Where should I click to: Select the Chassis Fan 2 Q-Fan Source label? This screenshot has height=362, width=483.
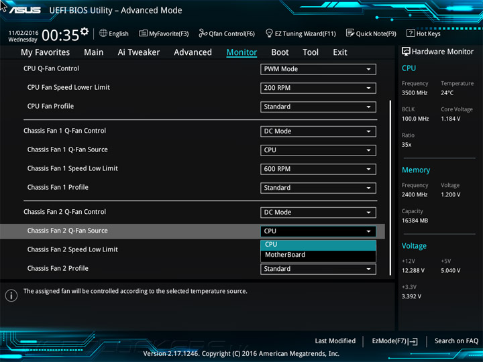coord(68,231)
